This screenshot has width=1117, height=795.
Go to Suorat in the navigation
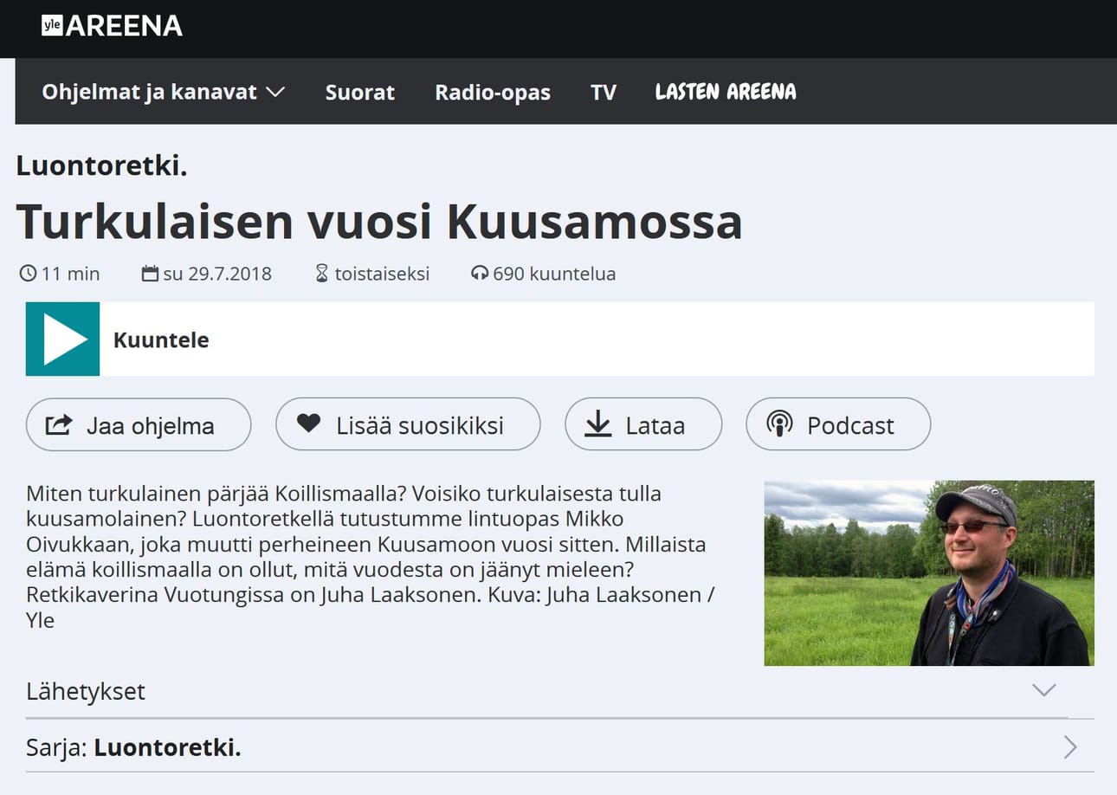[360, 92]
